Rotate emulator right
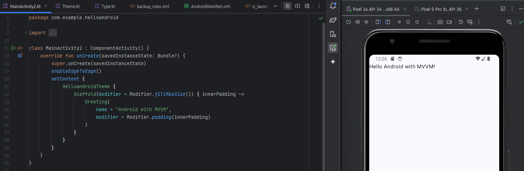This screenshot has height=171, width=524. tap(387, 22)
